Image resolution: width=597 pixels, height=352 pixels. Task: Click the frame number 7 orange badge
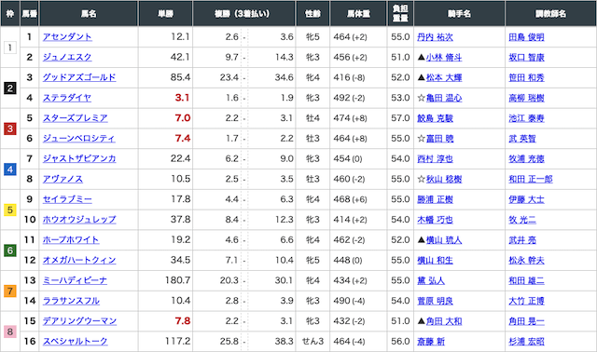point(10,291)
